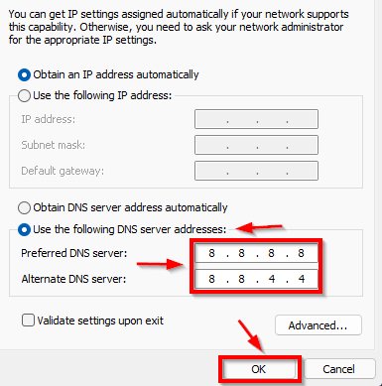Click the Default gateway input field

coord(256,171)
